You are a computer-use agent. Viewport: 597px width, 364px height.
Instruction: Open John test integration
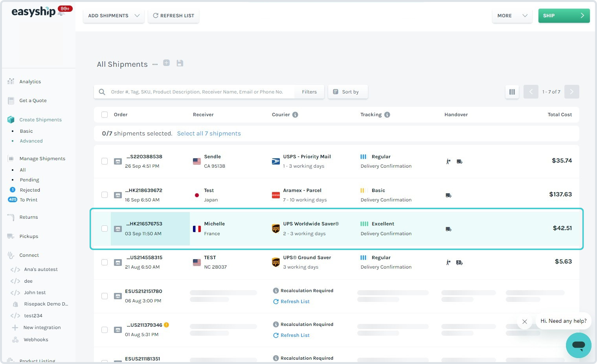click(35, 293)
